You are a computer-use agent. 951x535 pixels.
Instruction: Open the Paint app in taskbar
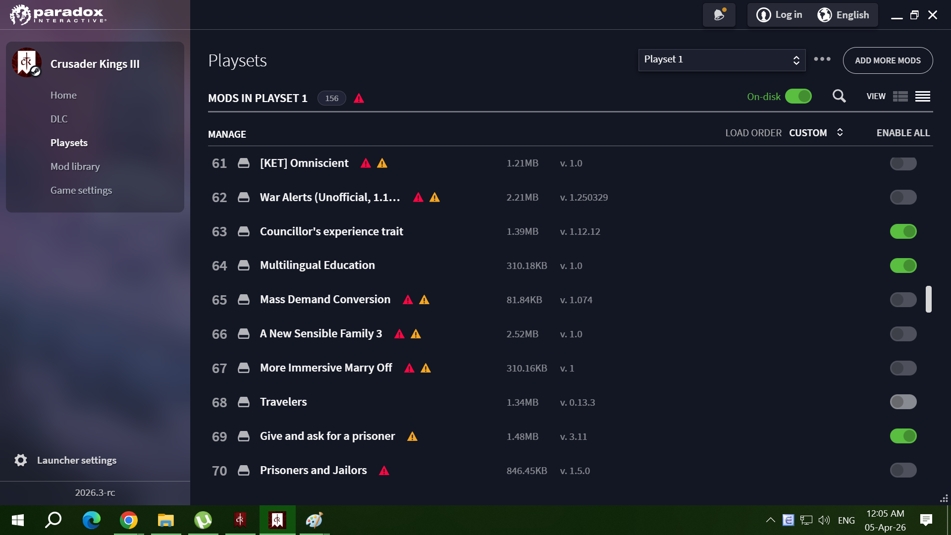tap(314, 520)
